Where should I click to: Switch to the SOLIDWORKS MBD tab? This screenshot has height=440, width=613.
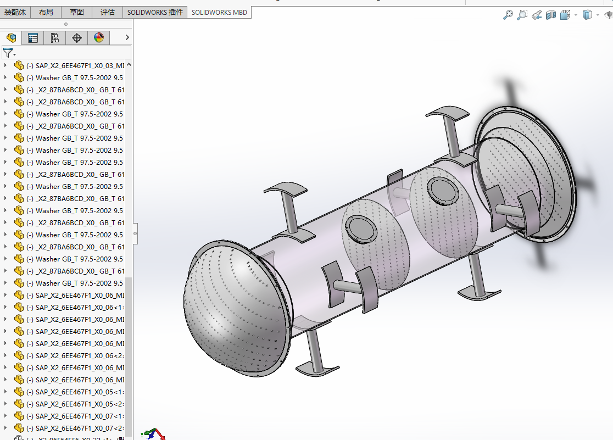pyautogui.click(x=219, y=12)
